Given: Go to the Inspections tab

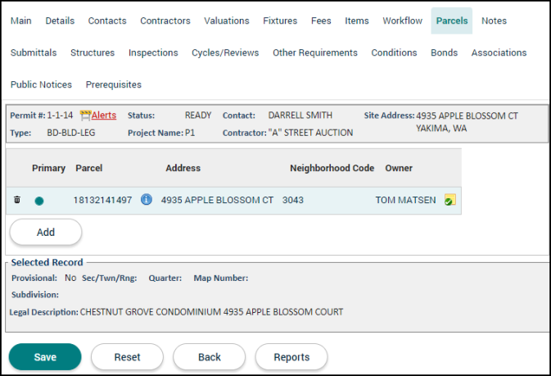Looking at the screenshot, I should point(153,52).
